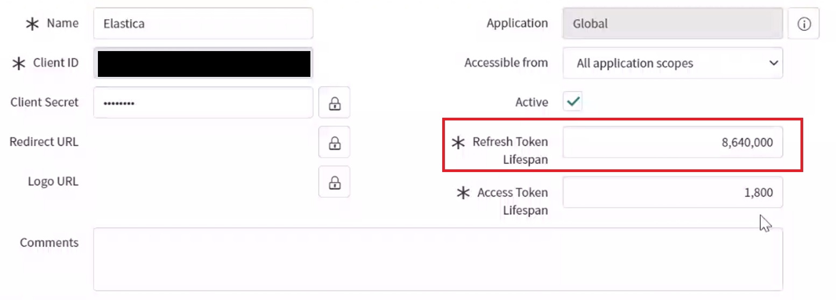Unlock the Logo URL lock icon

(x=334, y=182)
